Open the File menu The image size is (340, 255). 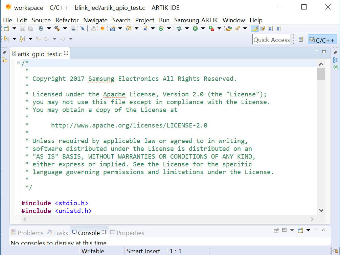tap(7, 20)
